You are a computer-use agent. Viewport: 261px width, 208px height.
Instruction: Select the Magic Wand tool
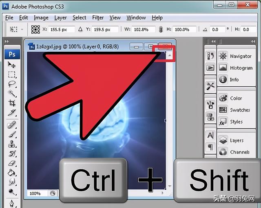point(12,93)
